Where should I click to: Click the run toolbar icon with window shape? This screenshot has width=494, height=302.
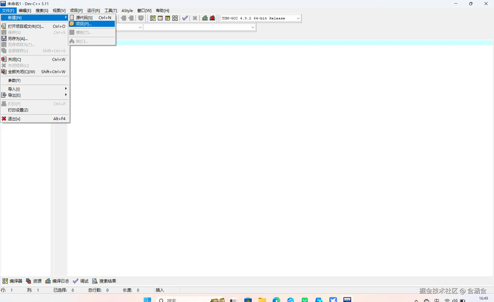click(160, 18)
